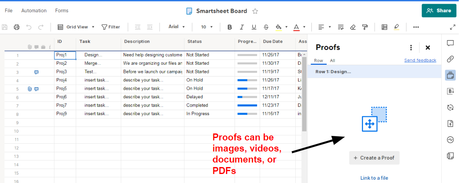This screenshot has width=461, height=183.
Task: Click the Save icon in toolbar
Action: [5, 27]
